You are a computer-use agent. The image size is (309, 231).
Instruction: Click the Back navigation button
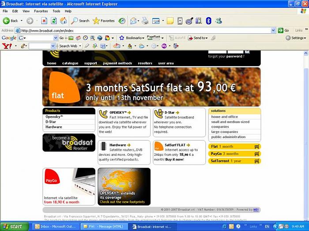point(10,21)
